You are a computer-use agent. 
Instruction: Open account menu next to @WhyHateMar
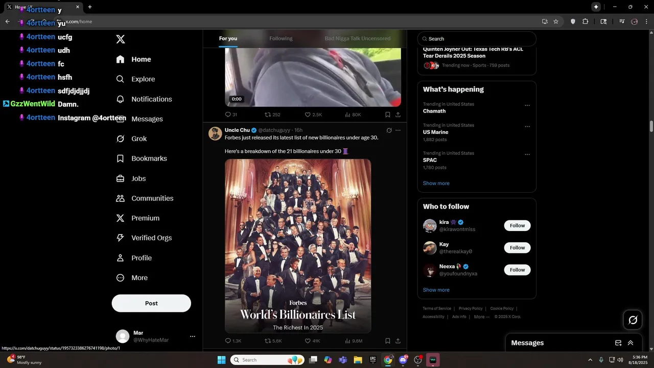point(193,336)
